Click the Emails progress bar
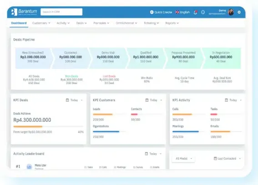258x185 pixels. (x=226, y=131)
